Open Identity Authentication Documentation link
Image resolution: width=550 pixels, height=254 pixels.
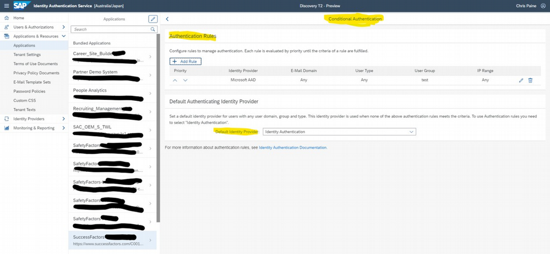(292, 148)
